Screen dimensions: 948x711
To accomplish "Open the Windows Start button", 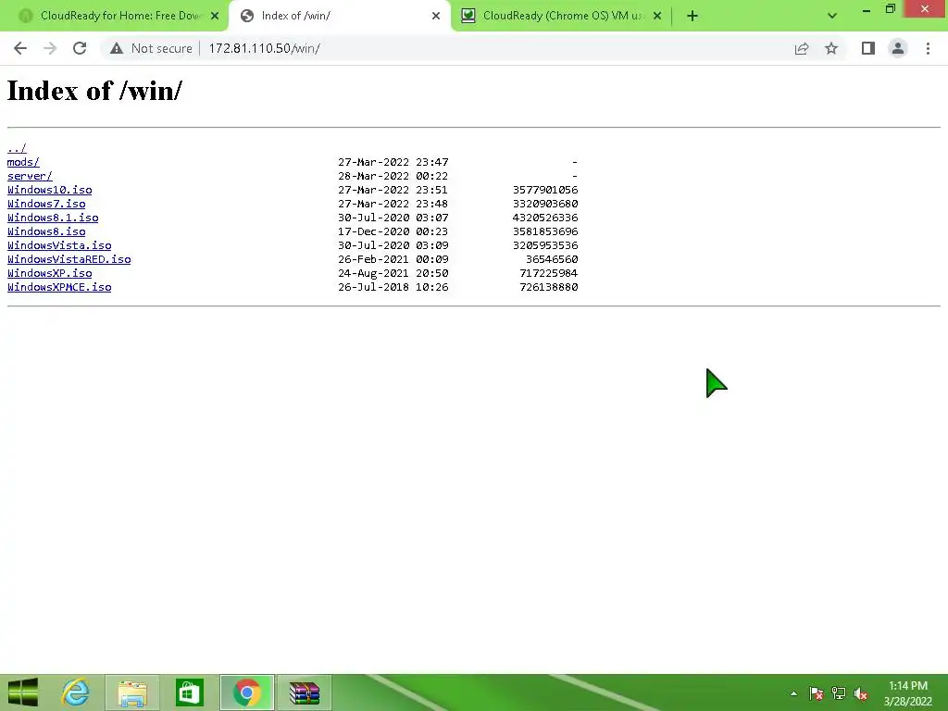I will (x=22, y=692).
